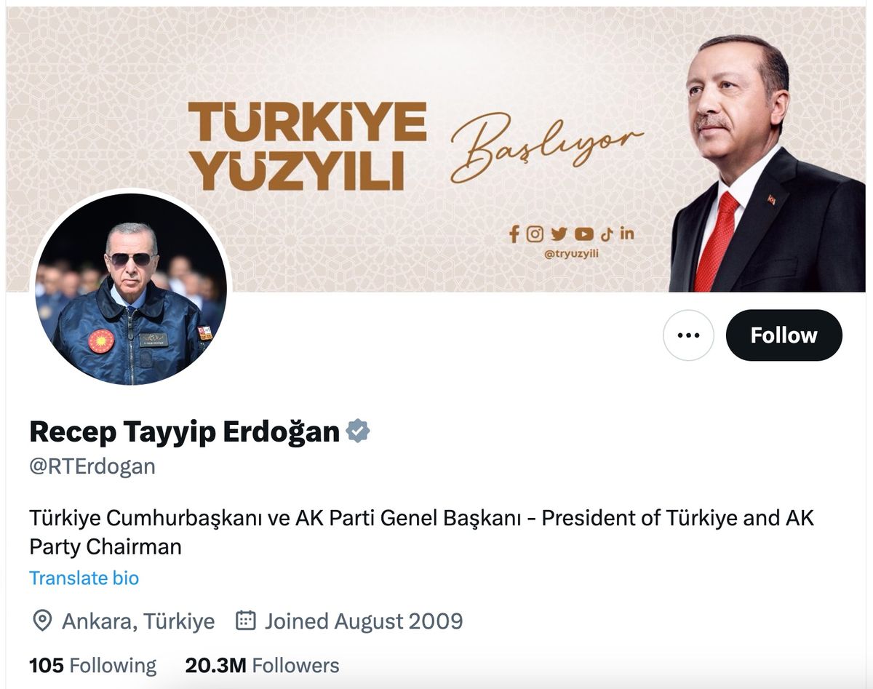The image size is (873, 689).
Task: Click the TikTok icon in the banner
Action: tap(607, 234)
